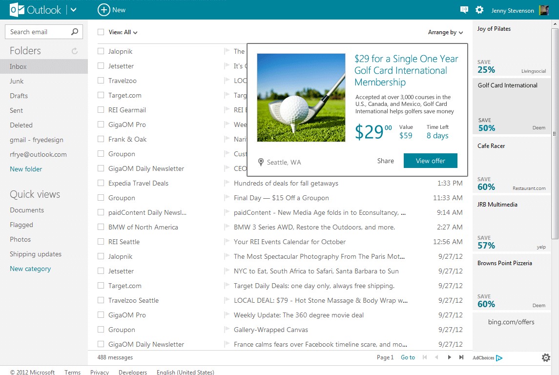Image resolution: width=559 pixels, height=375 pixels.
Task: Open Jenny Stevenson's profile picture
Action: pos(544,10)
